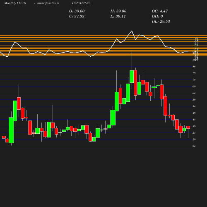Click the "Monthly Charts" title text
This screenshot has height=207, width=207.
15,3
